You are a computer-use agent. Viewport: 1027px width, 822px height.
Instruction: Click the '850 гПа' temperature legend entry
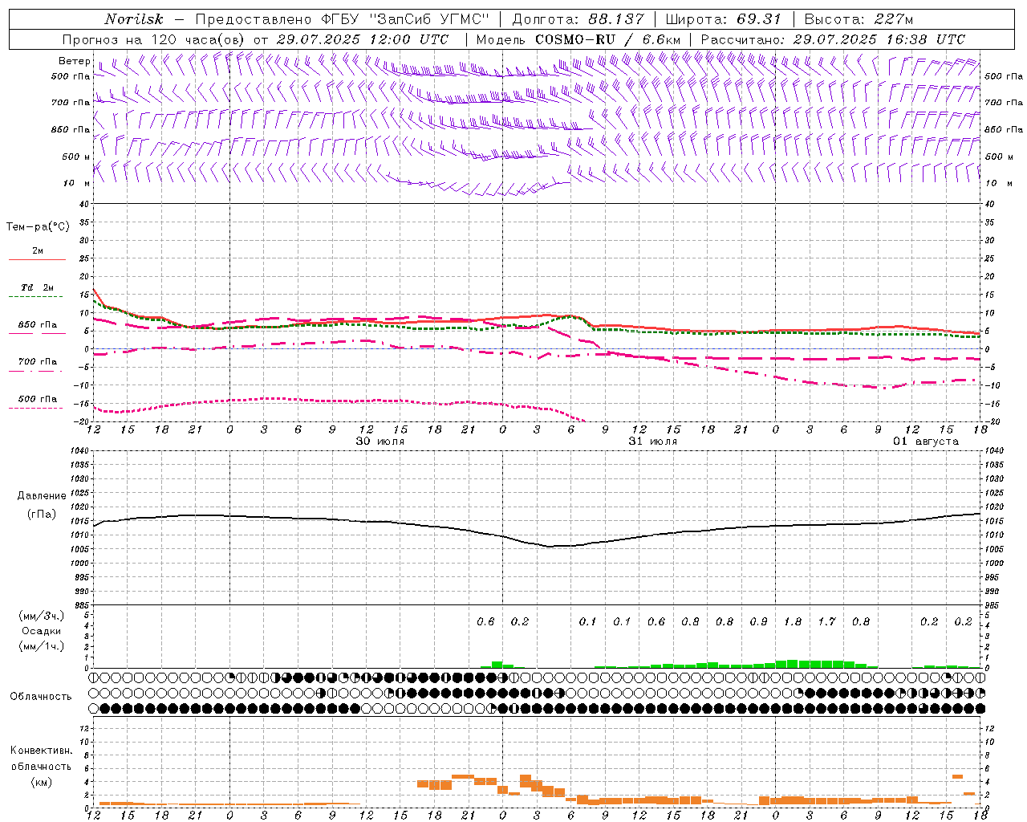point(38,325)
